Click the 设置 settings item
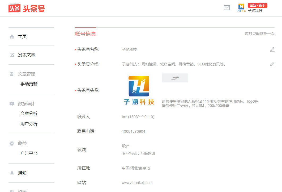 pyautogui.click(x=22, y=190)
